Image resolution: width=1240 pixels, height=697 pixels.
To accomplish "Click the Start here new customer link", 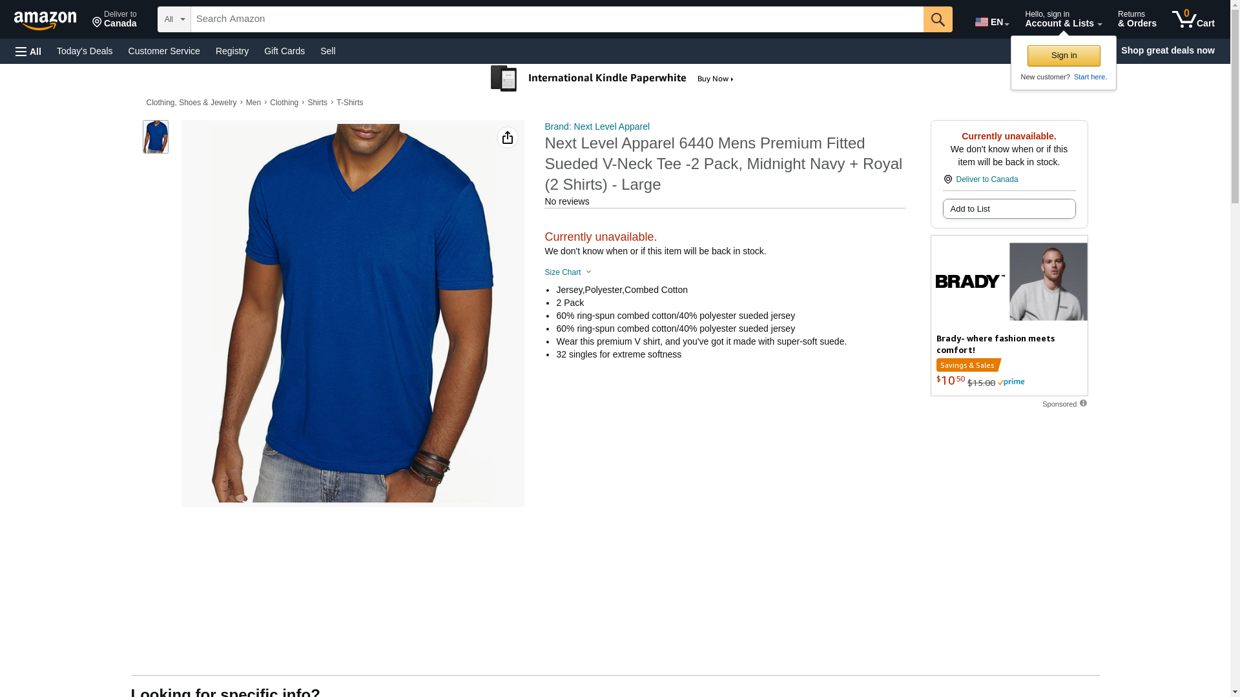I will 1090,77.
